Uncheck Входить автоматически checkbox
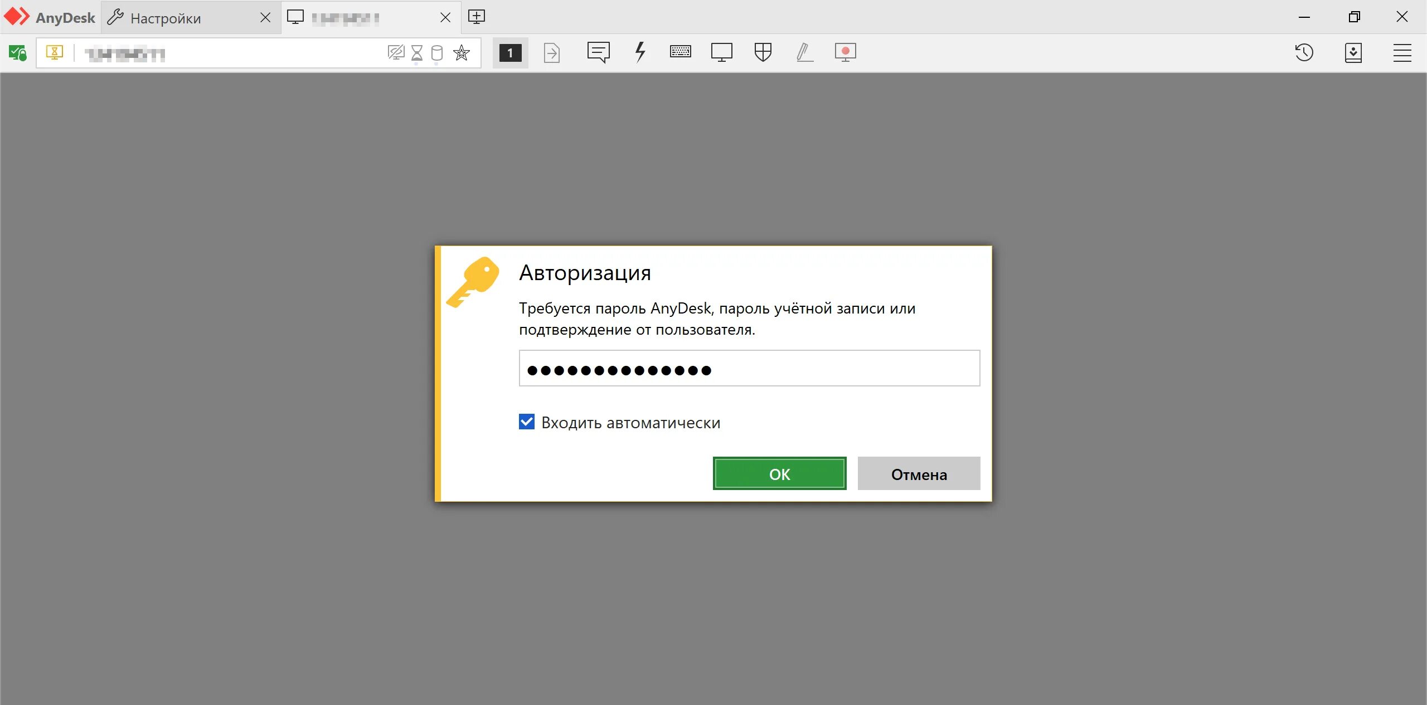This screenshot has width=1427, height=705. coord(527,422)
